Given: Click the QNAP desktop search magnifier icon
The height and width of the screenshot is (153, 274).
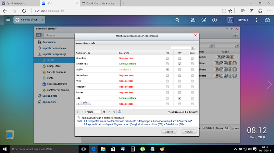Looking at the screenshot, I should click(177, 20).
